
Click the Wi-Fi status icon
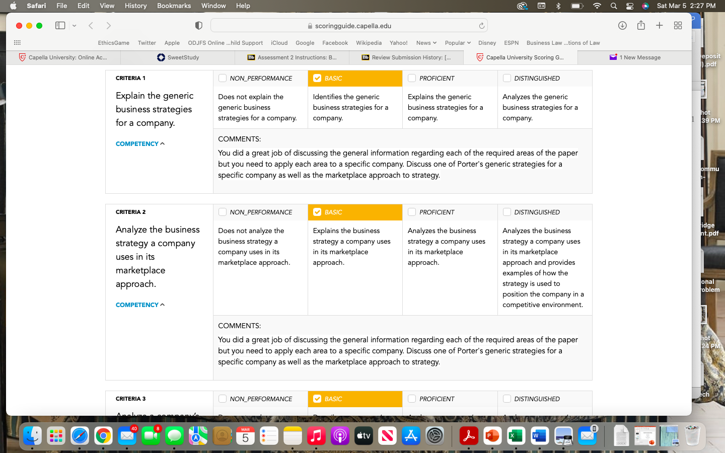coord(597,6)
